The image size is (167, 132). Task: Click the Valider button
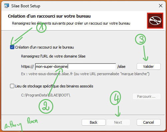(149, 66)
